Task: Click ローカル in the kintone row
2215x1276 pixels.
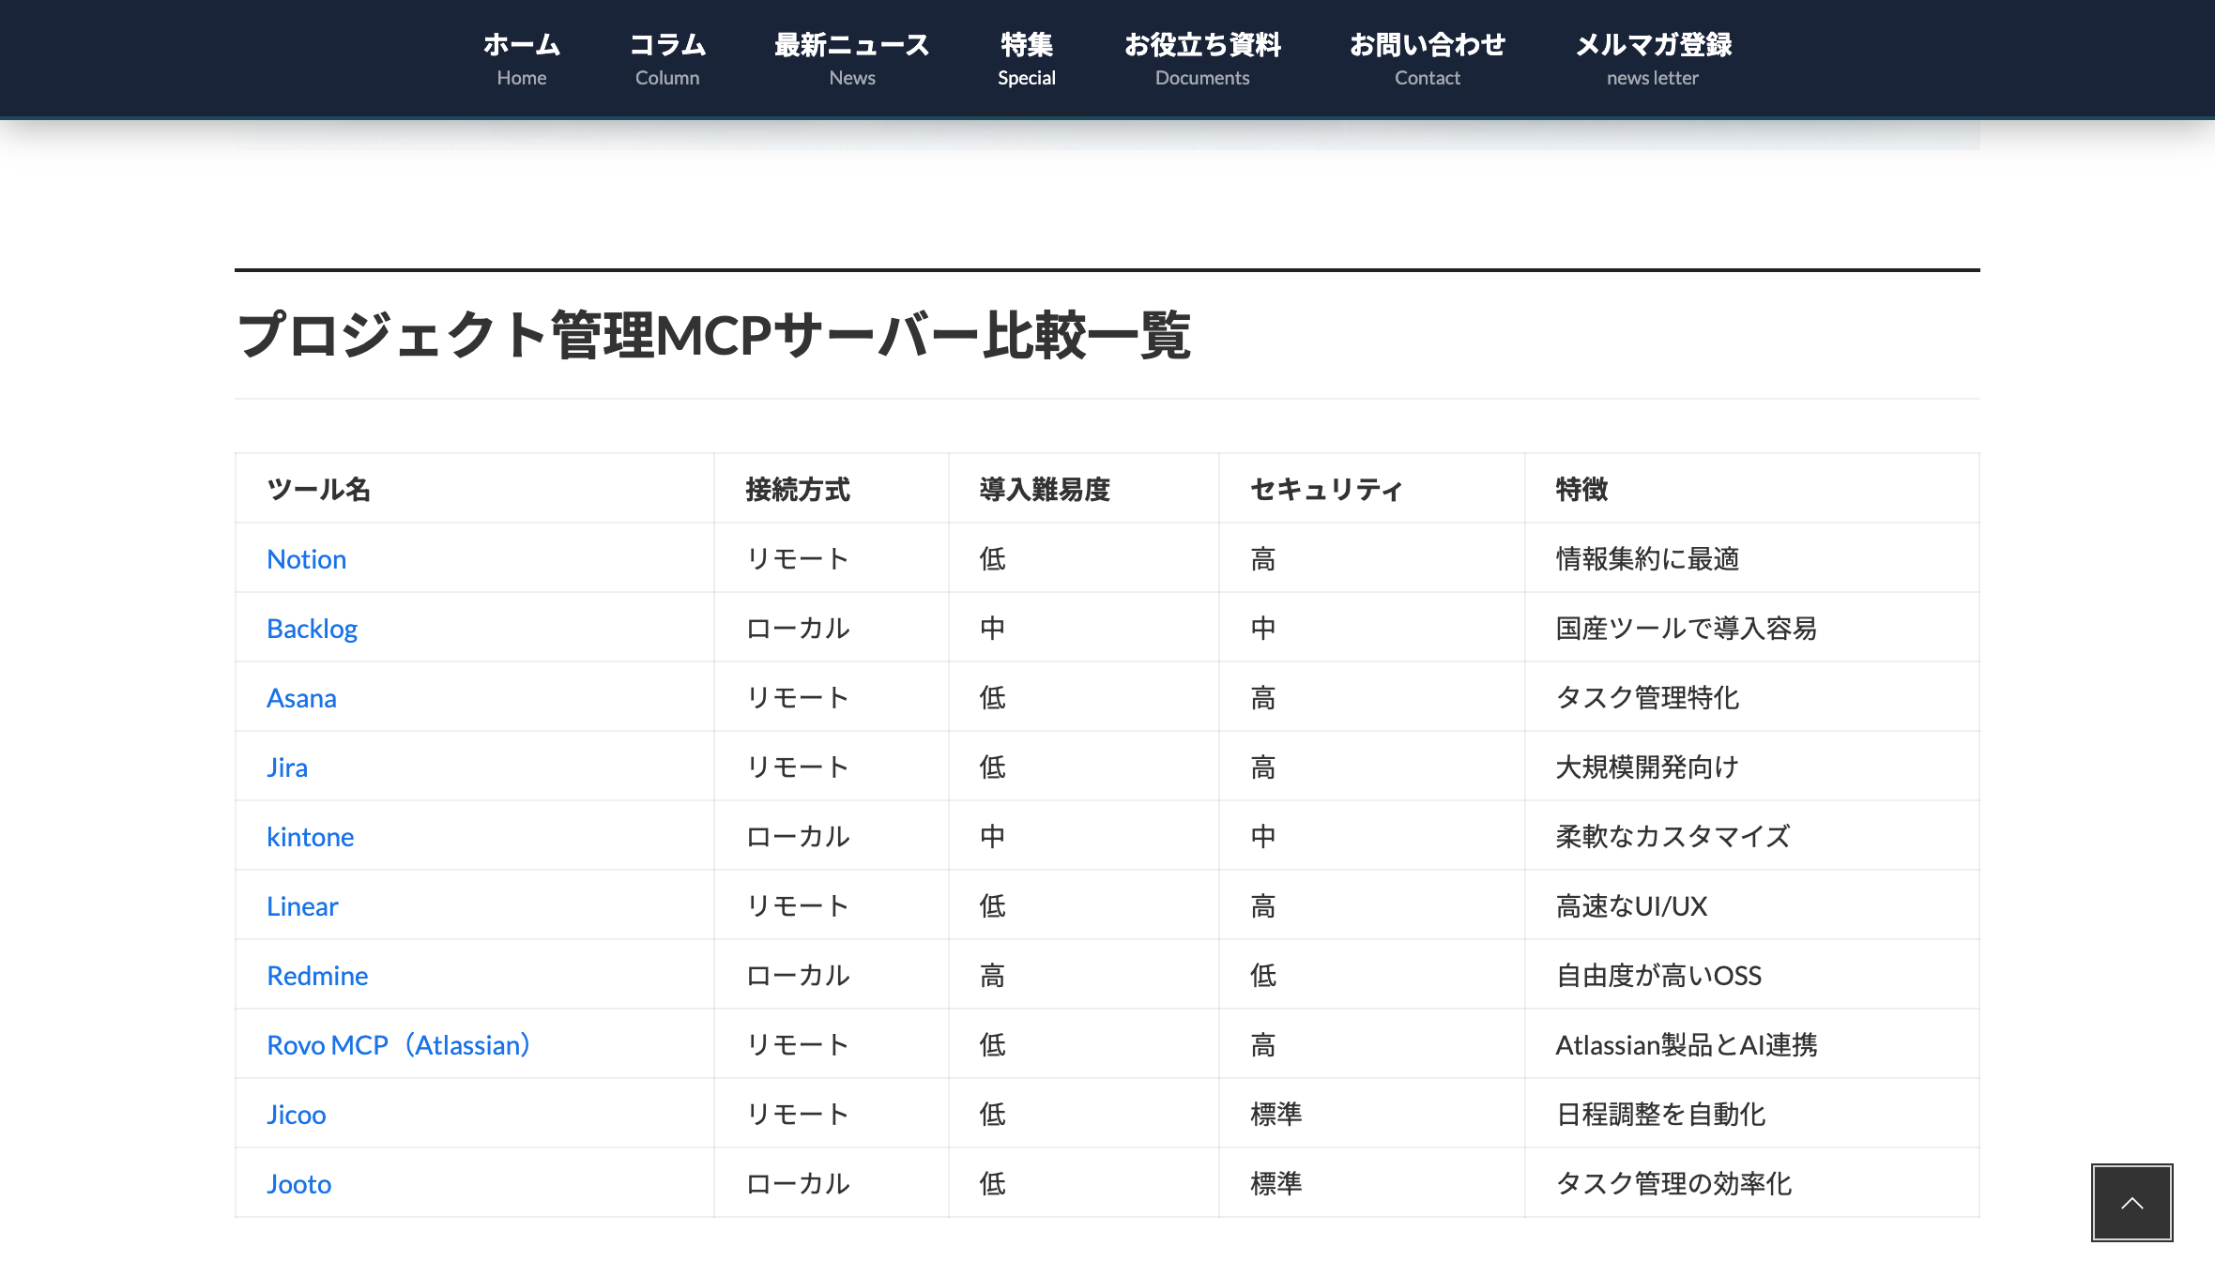Action: (x=797, y=837)
